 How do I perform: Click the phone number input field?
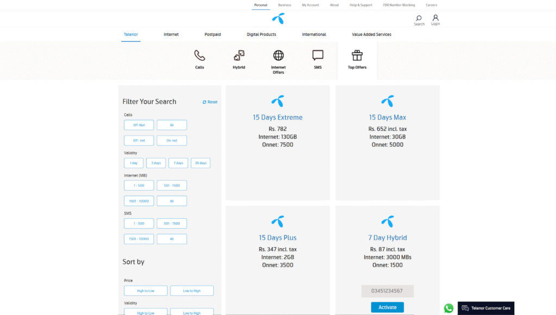387,291
